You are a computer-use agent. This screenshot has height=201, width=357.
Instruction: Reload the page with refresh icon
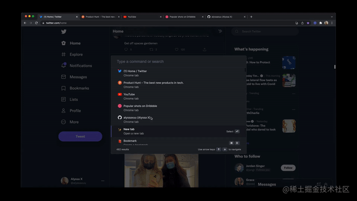37,23
